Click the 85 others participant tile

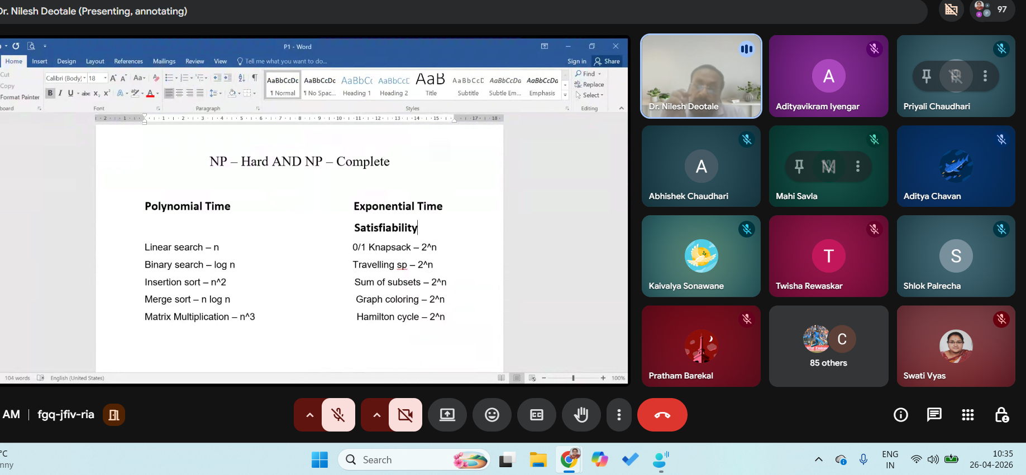point(828,346)
